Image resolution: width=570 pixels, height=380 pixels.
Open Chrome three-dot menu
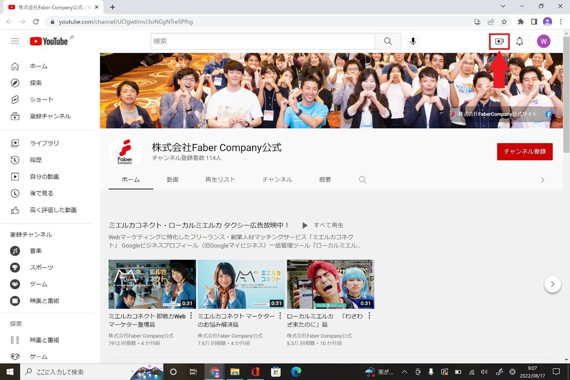pyautogui.click(x=561, y=22)
